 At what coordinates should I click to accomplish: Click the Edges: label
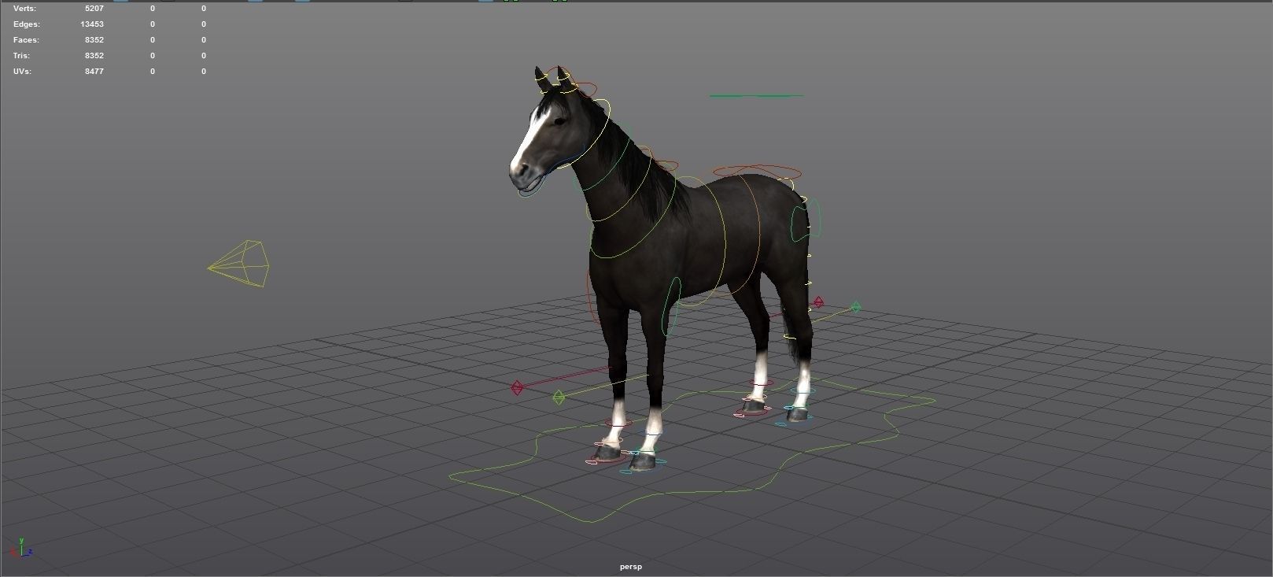pos(26,24)
